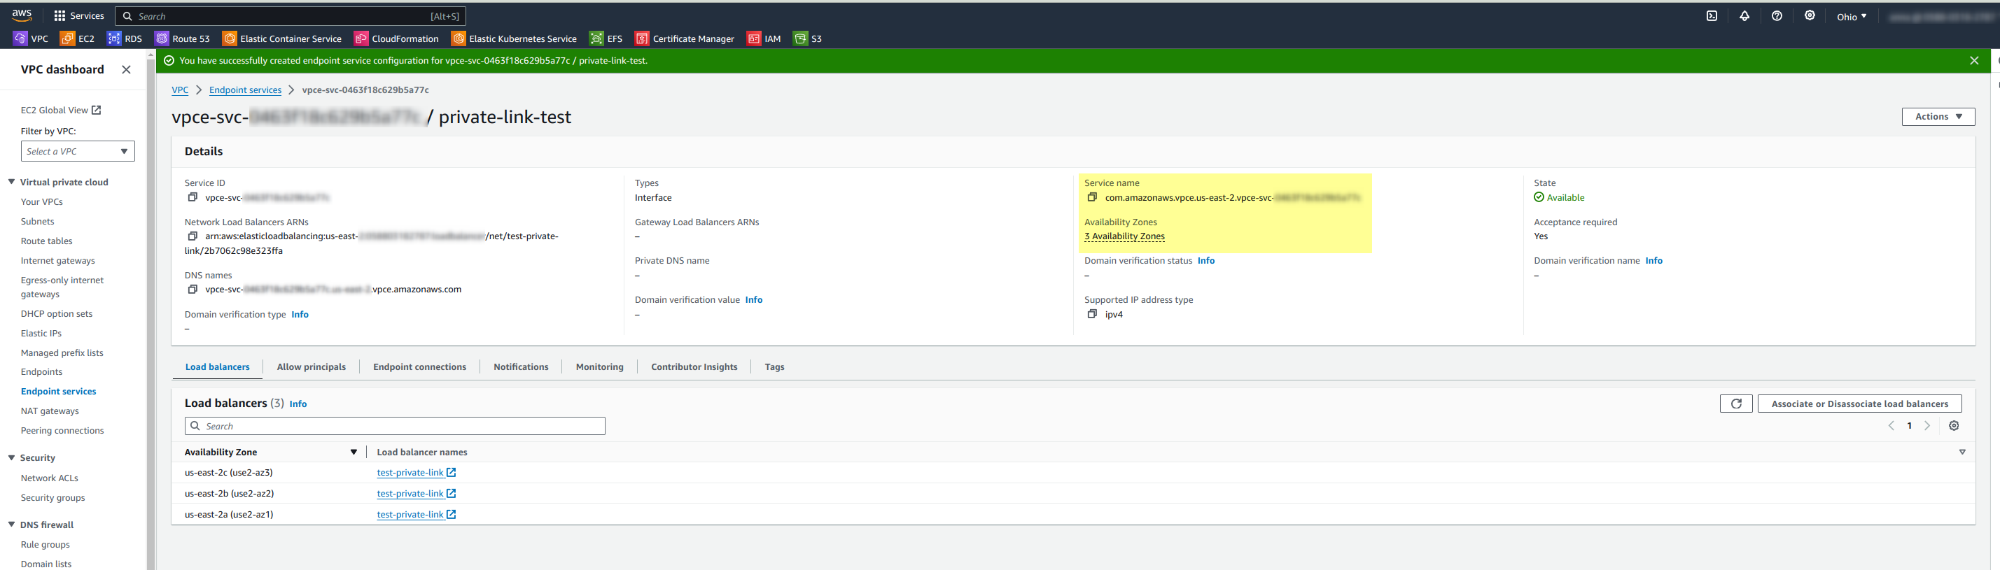Switch to the Endpoint connections tab
Screen dimensions: 2000x570
point(419,366)
